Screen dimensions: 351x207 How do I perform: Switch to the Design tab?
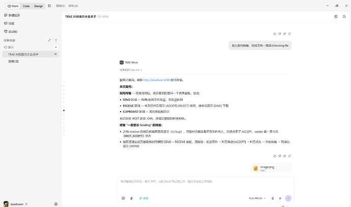tap(39, 6)
